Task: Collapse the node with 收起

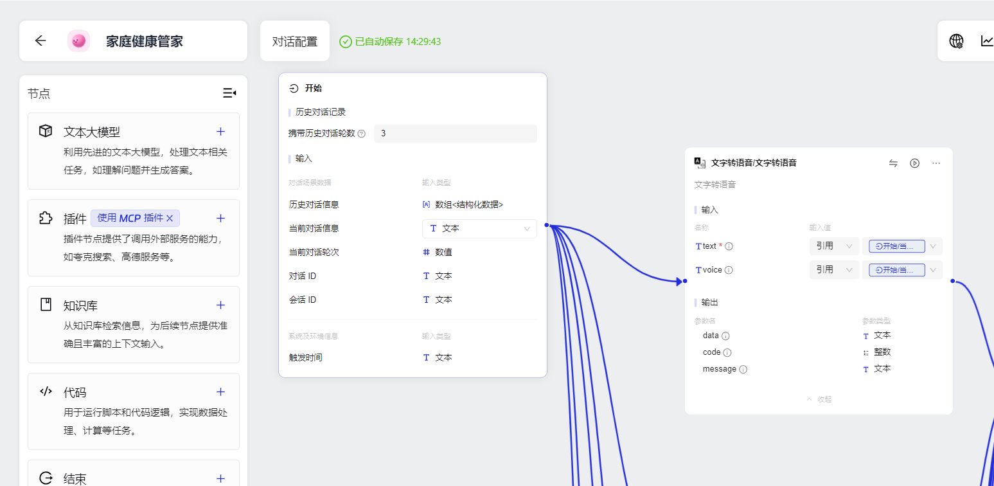Action: click(819, 399)
